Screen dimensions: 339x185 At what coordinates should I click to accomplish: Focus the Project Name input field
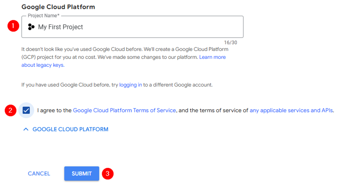pyautogui.click(x=154, y=27)
